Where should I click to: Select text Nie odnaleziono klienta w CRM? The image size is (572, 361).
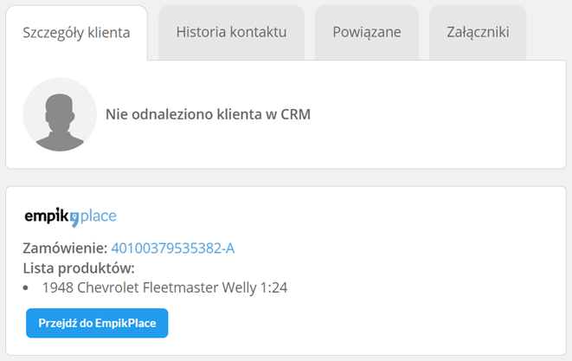208,114
